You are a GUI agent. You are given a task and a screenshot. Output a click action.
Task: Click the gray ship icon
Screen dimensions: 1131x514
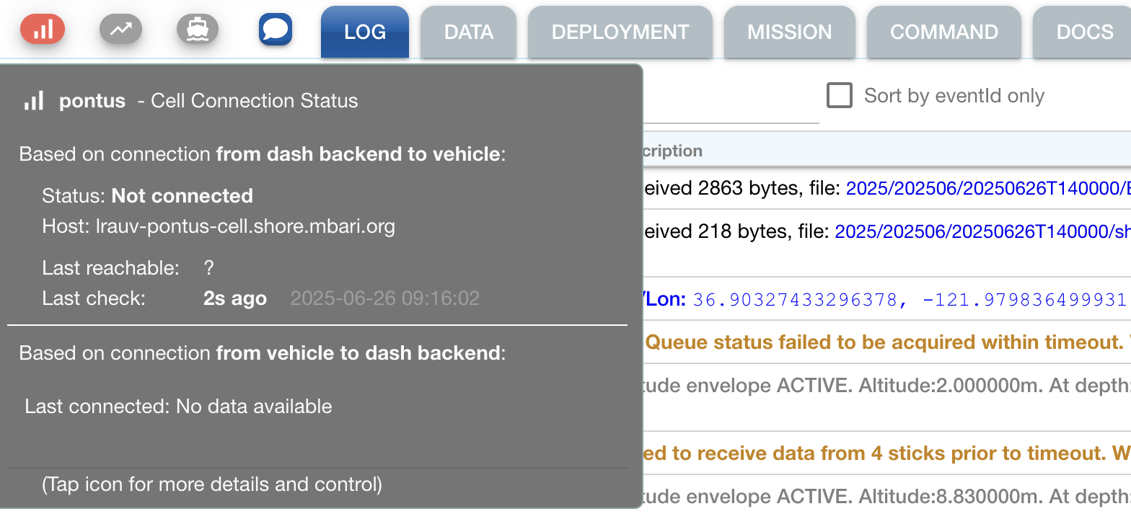coord(197,30)
